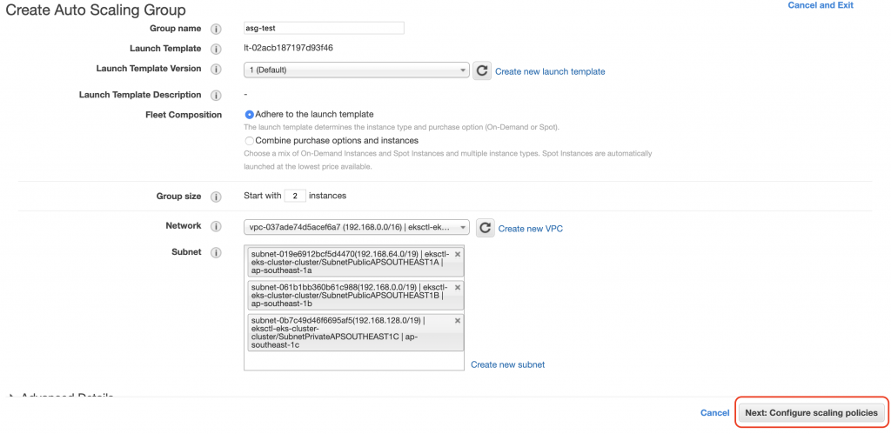
Task: Click info icon for Launch Template Version
Action: tap(216, 69)
